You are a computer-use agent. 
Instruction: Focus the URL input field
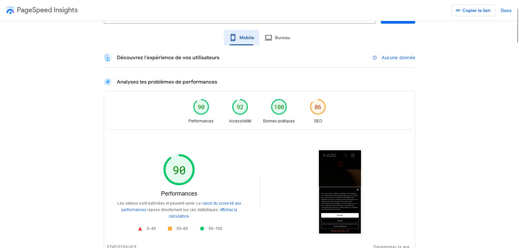[240, 22]
